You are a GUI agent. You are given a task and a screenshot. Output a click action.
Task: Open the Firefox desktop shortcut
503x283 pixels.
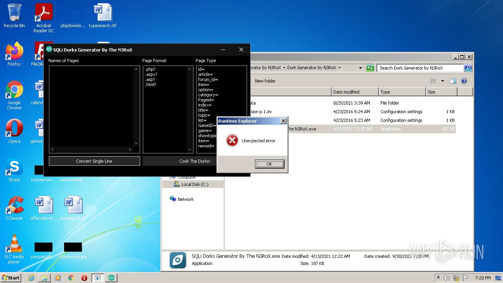coord(14,54)
